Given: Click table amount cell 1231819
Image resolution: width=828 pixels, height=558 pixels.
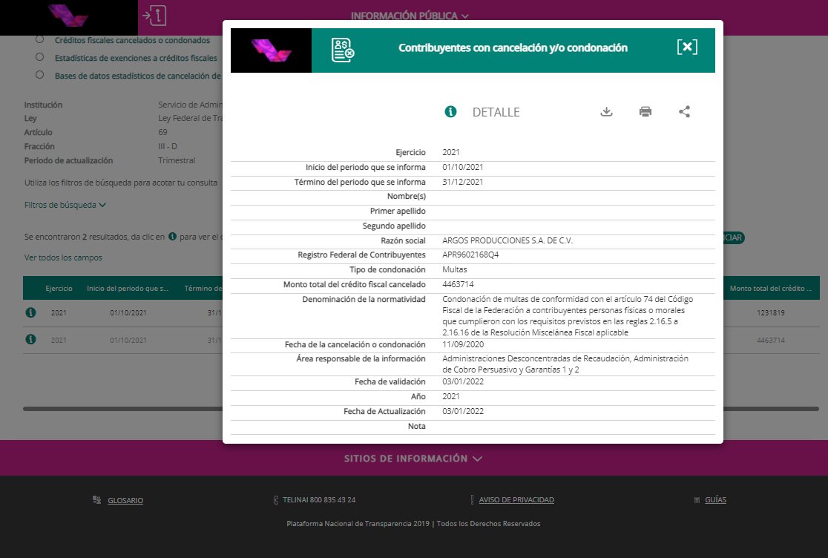Looking at the screenshot, I should (x=770, y=312).
